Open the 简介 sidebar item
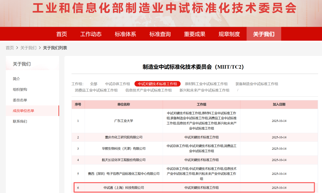This screenshot has width=322, height=193. 16,79
